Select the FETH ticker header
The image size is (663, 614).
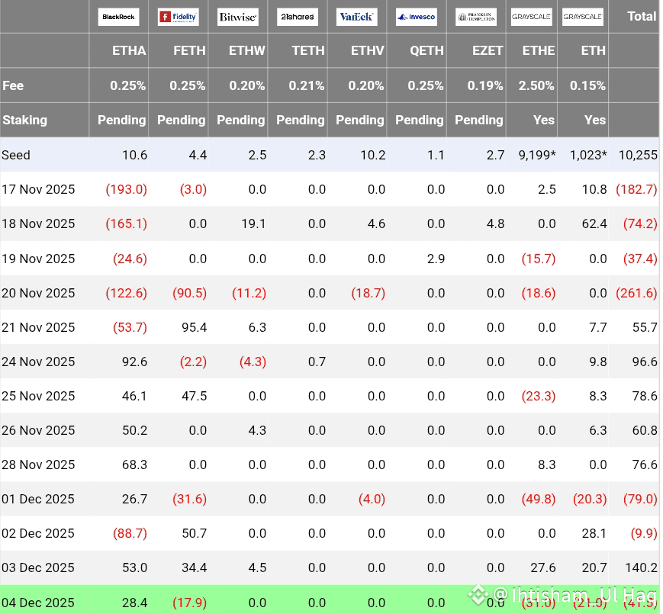pyautogui.click(x=189, y=50)
